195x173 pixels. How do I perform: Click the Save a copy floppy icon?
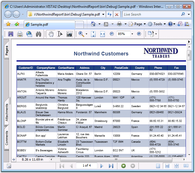[x=11, y=34]
